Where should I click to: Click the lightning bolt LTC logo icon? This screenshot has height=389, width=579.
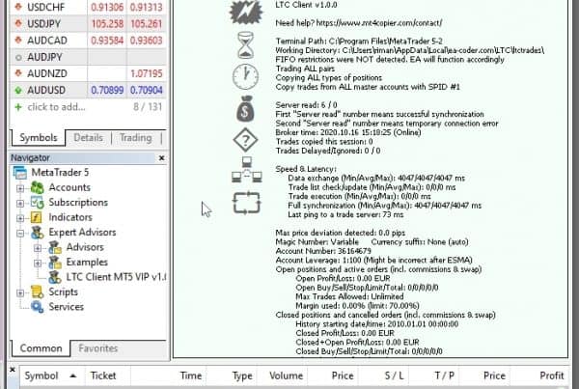(246, 12)
